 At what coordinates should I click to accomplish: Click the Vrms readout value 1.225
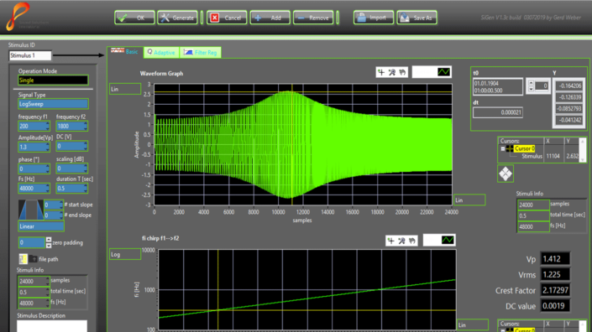pos(555,274)
